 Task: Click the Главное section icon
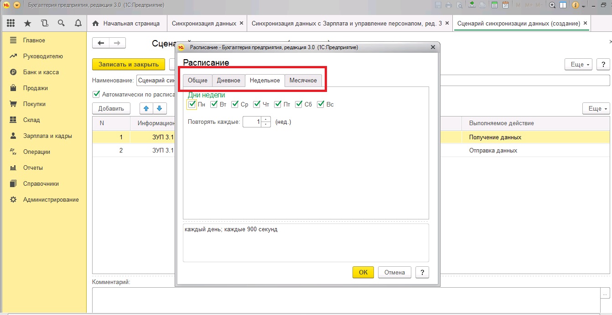pyautogui.click(x=13, y=40)
